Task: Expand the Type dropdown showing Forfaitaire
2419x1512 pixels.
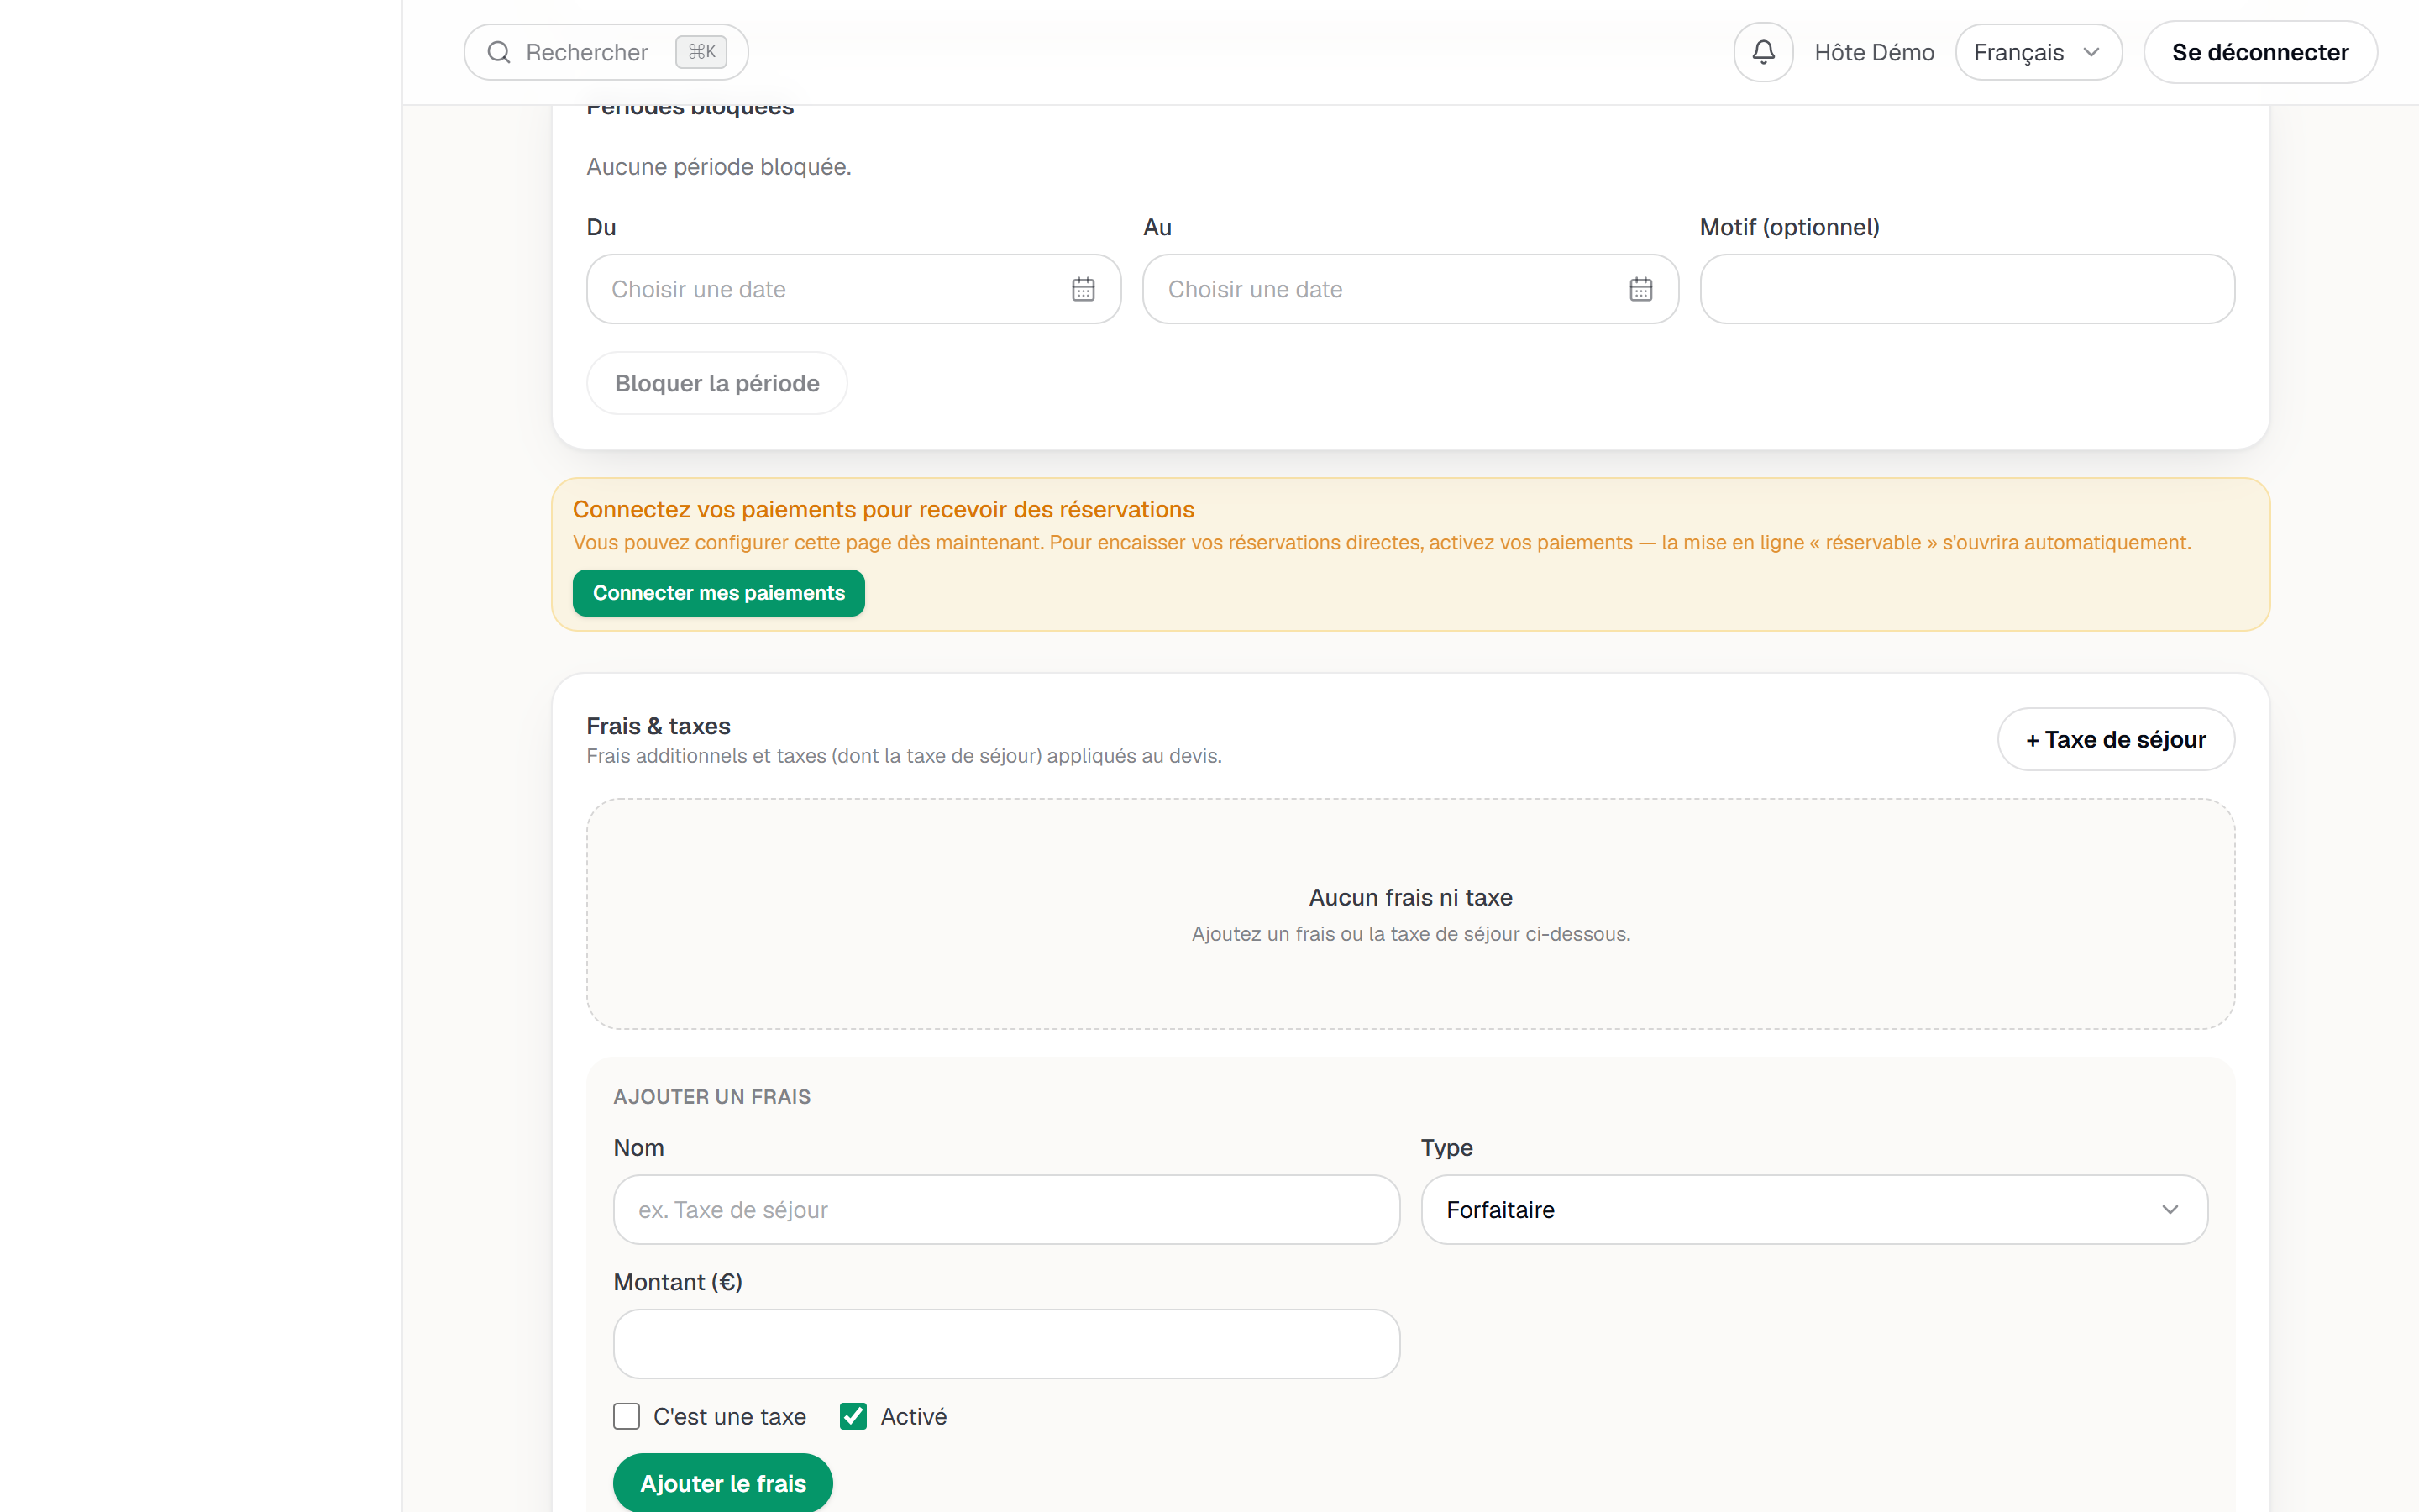Action: 1814,1210
